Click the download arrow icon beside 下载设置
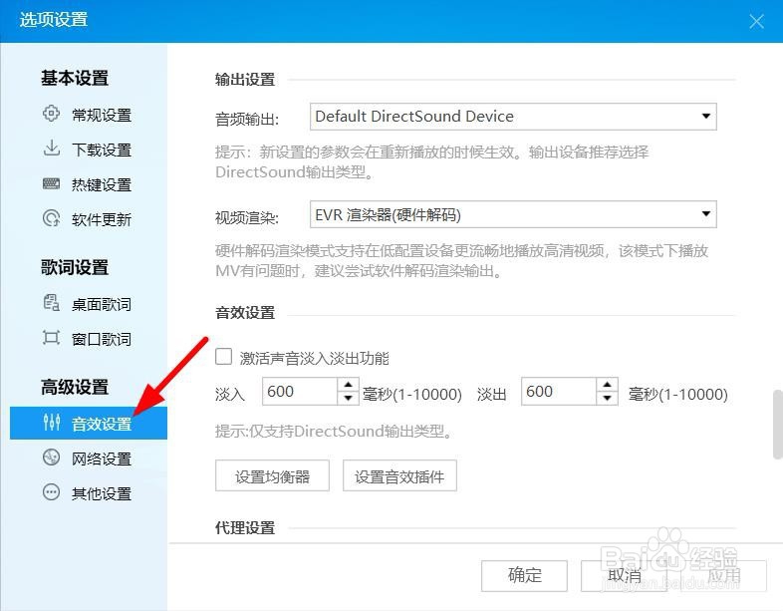 pyautogui.click(x=51, y=149)
